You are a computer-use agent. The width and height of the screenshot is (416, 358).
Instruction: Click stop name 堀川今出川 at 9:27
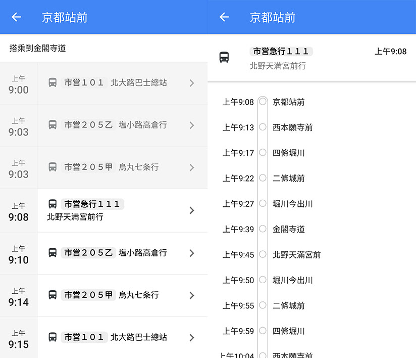pyautogui.click(x=293, y=204)
